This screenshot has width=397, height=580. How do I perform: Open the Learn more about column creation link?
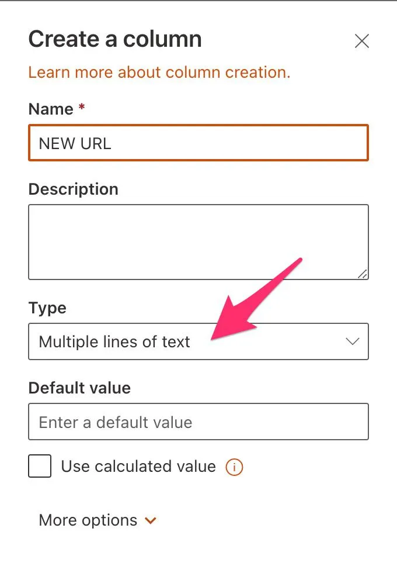click(x=159, y=72)
